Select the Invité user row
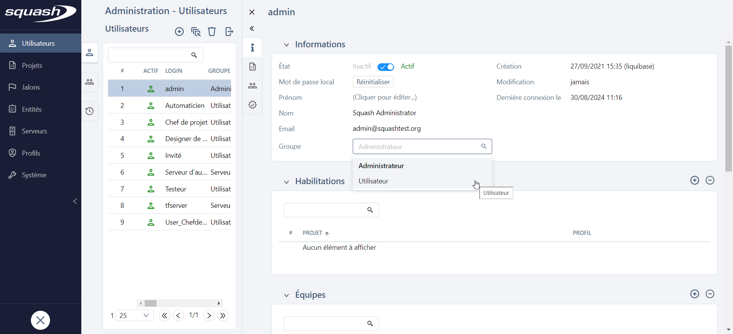 click(x=170, y=156)
